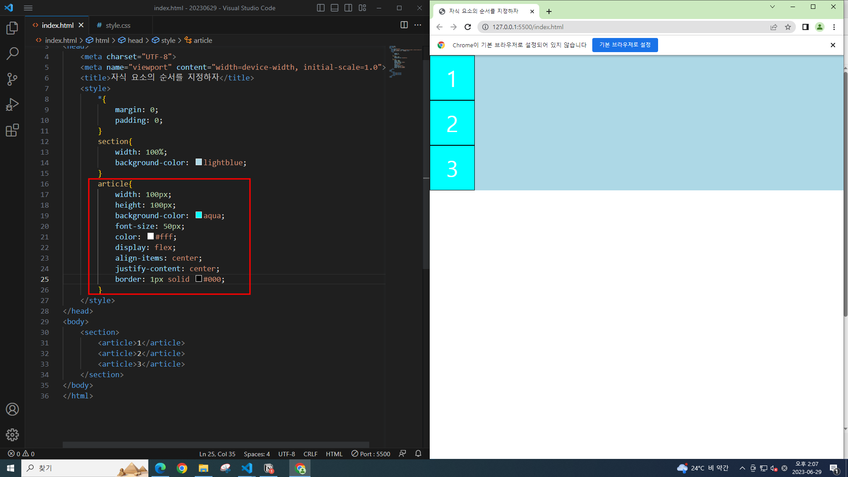Expand the HTML language mode selector

click(334, 454)
